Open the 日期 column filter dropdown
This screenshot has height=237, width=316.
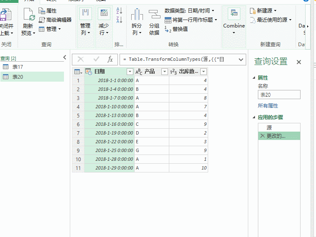click(130, 72)
